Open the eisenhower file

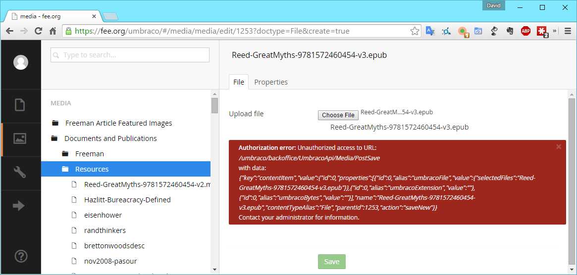point(103,215)
